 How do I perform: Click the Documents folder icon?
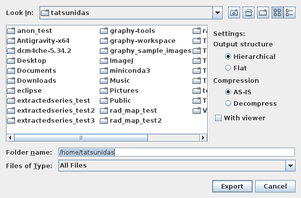pos(11,71)
